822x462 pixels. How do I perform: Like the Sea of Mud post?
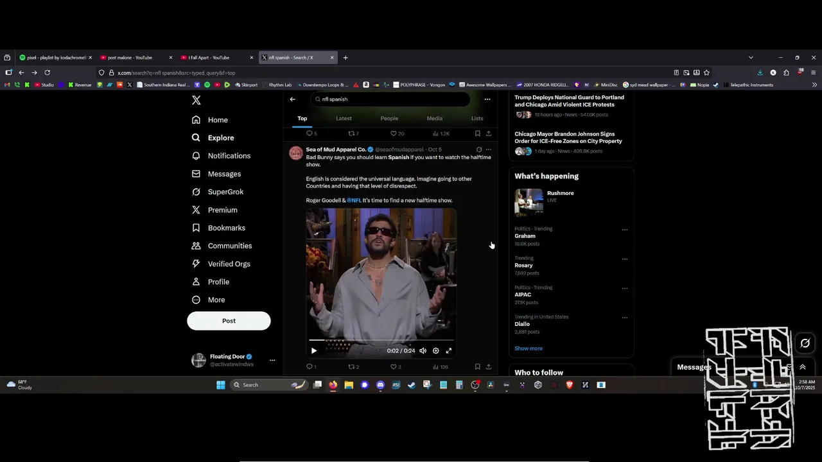396,367
